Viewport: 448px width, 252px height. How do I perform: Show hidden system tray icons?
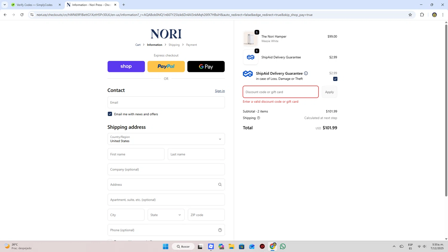click(394, 247)
